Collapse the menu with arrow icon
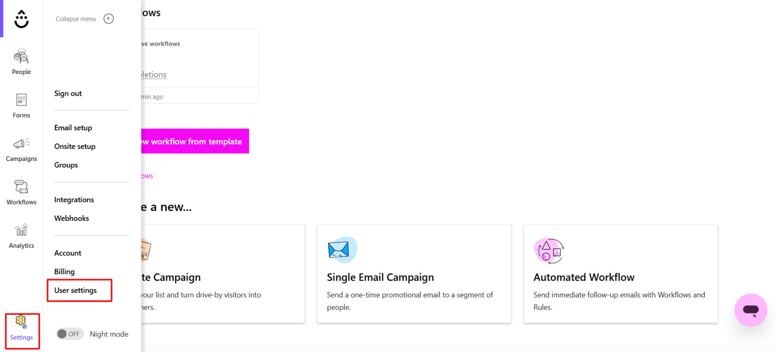The height and width of the screenshot is (352, 776). 108,19
